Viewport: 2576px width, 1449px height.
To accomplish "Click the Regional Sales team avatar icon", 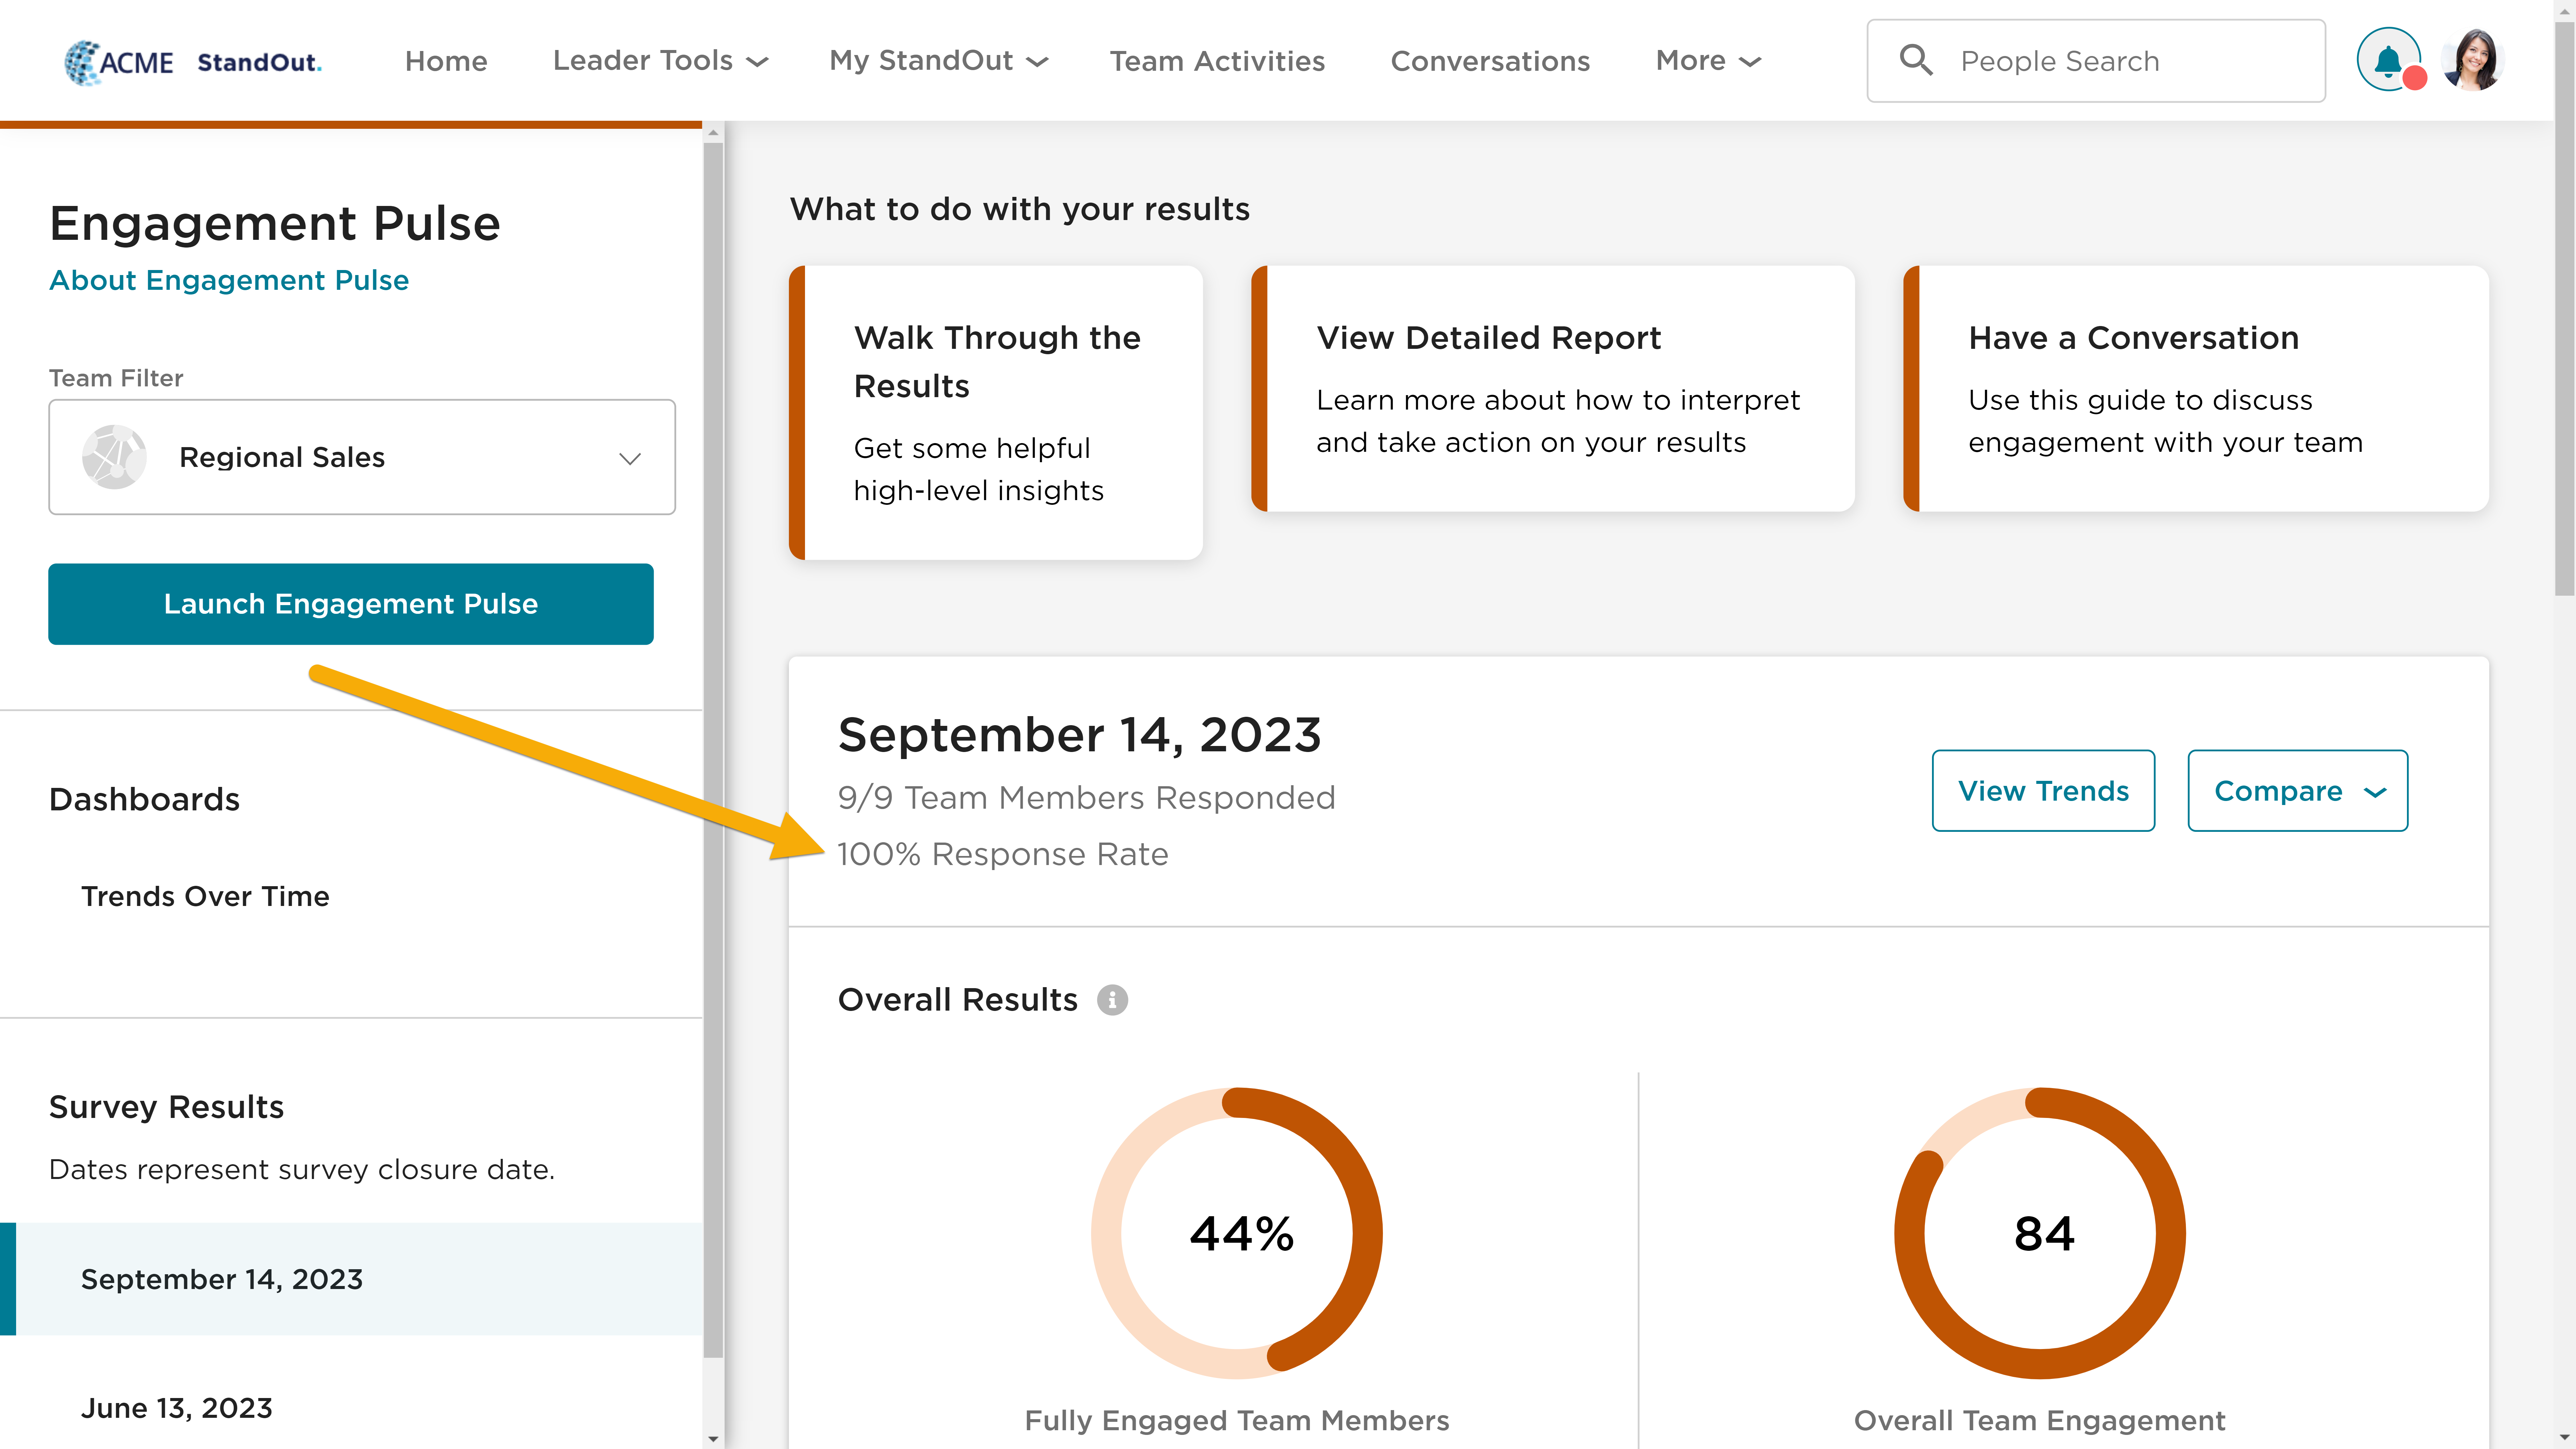I will 114,457.
